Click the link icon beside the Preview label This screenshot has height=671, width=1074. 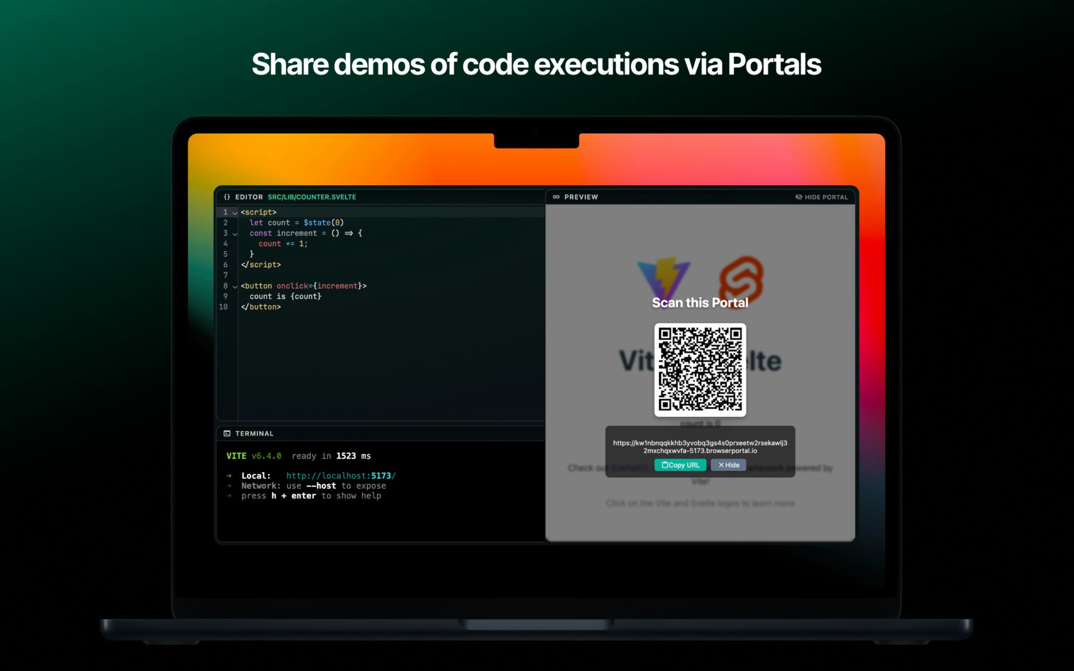556,196
